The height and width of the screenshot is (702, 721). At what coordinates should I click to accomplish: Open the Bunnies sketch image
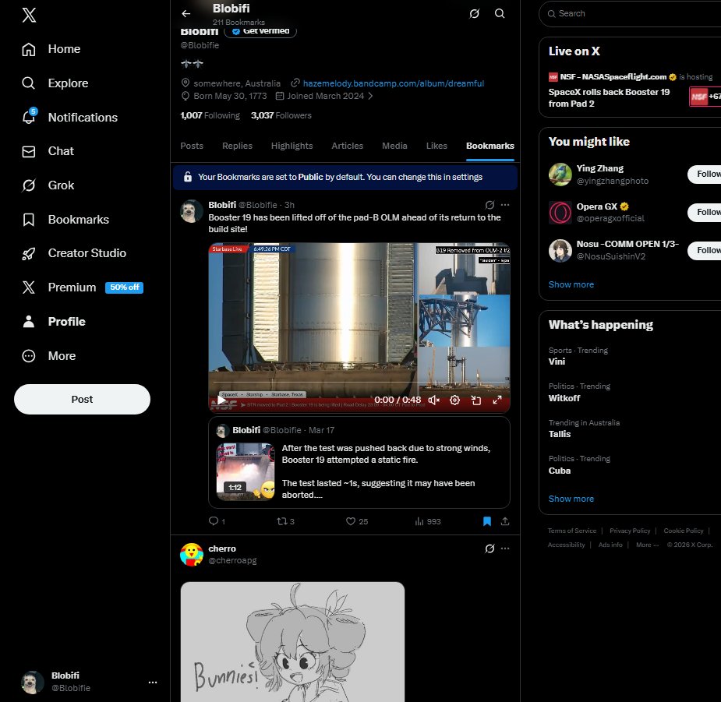pos(292,642)
